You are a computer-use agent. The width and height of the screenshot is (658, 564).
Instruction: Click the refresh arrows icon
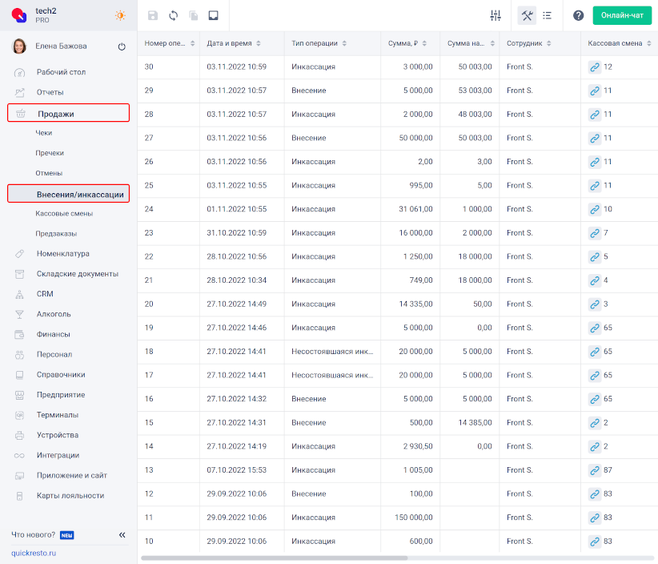[x=174, y=15]
